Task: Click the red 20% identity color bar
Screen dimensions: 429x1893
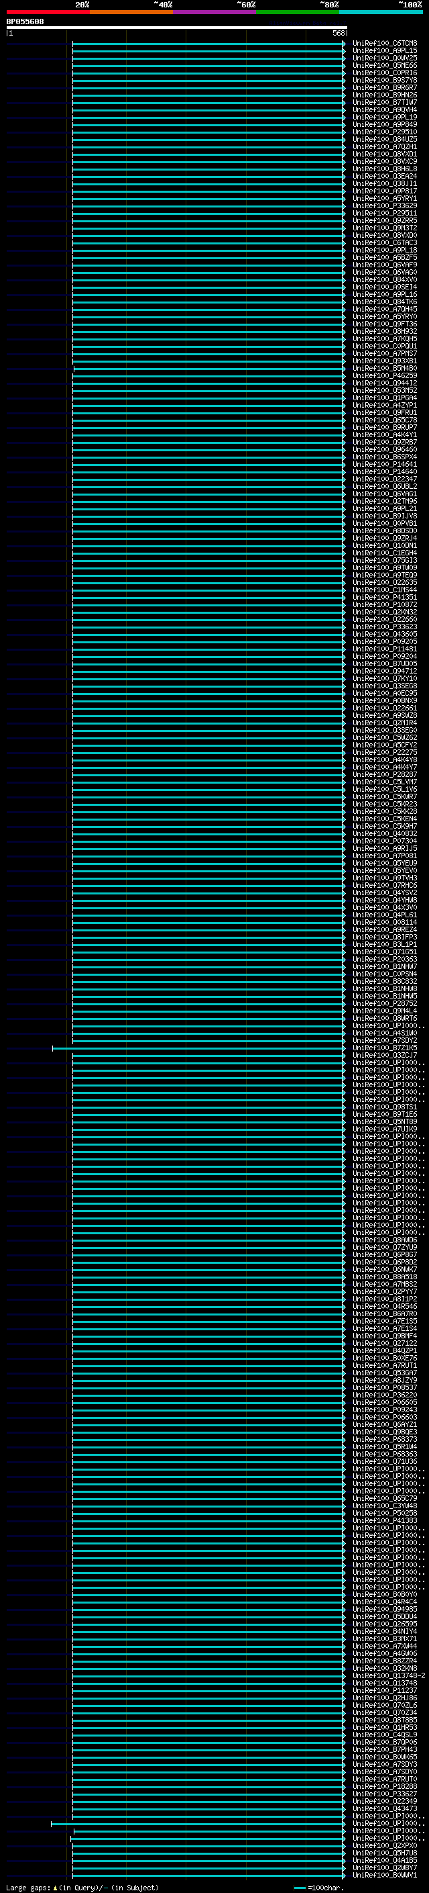Action: click(x=48, y=12)
